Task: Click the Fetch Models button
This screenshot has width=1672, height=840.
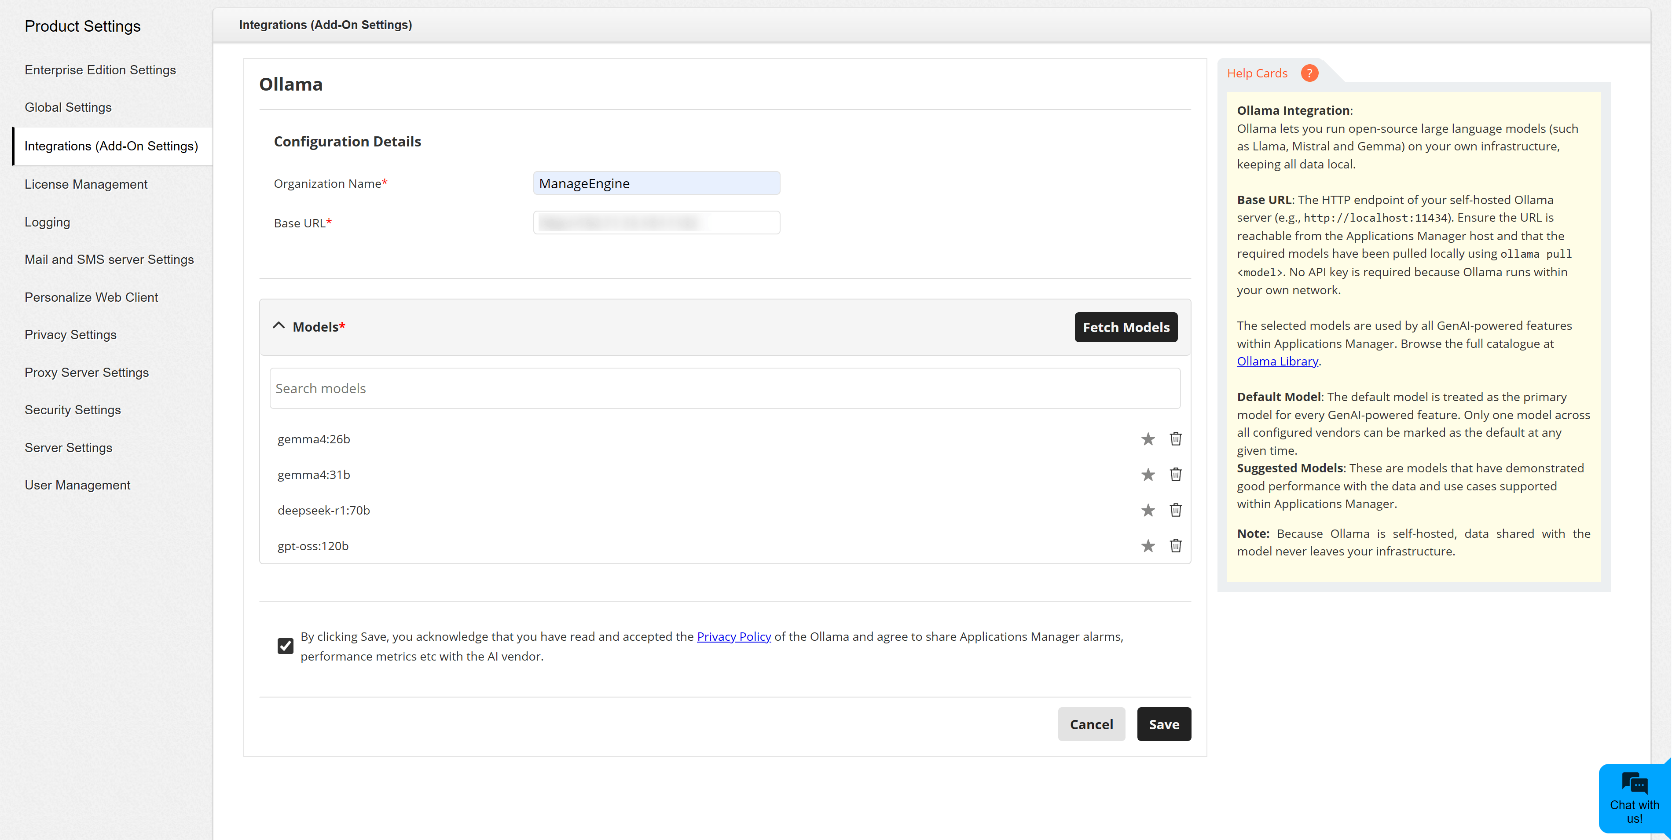Action: point(1126,327)
